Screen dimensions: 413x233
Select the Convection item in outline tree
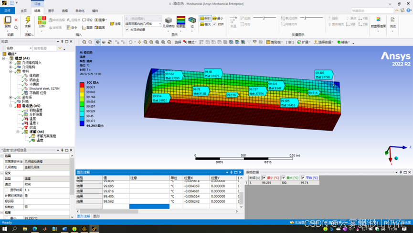(x=32, y=127)
